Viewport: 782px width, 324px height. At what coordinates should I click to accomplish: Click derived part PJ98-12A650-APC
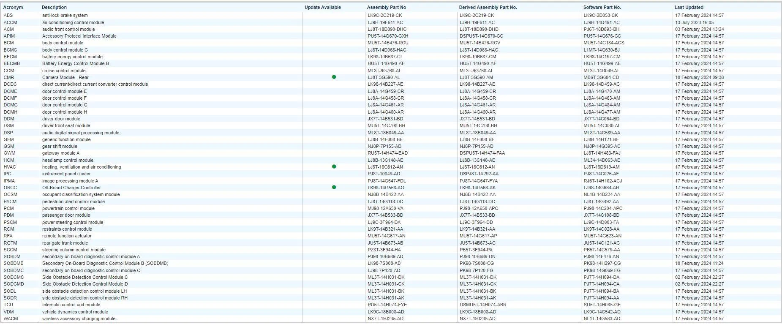tap(479, 209)
